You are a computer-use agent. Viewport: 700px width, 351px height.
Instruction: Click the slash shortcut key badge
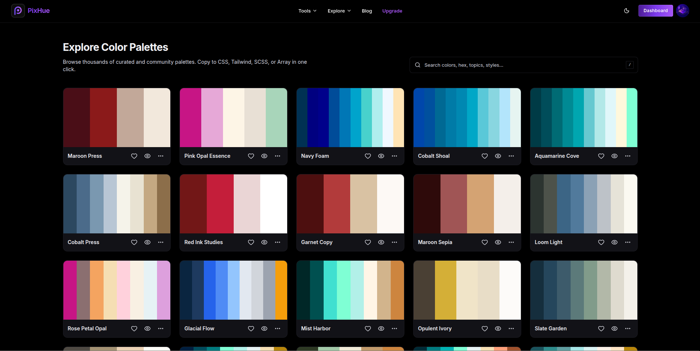point(630,65)
